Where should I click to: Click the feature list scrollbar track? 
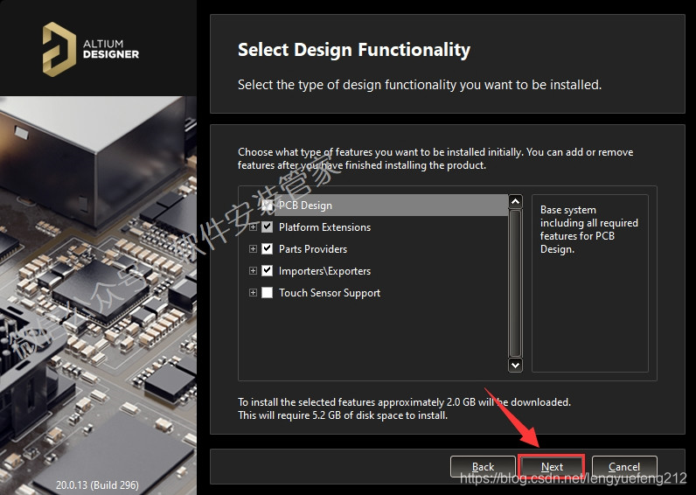coord(515,283)
